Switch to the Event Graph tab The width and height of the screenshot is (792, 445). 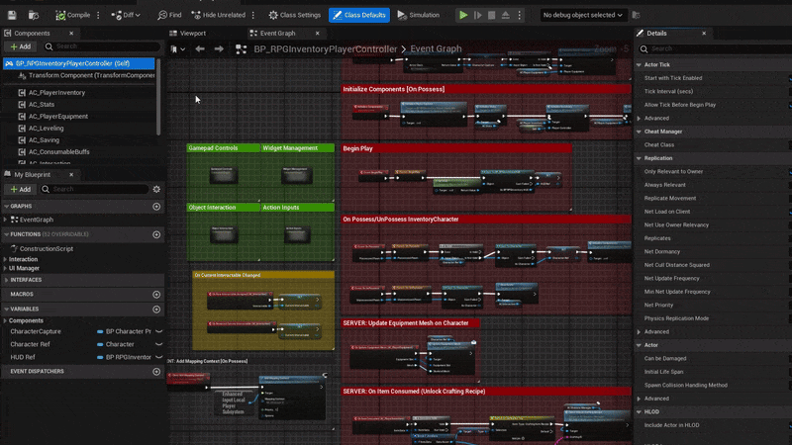(x=277, y=33)
